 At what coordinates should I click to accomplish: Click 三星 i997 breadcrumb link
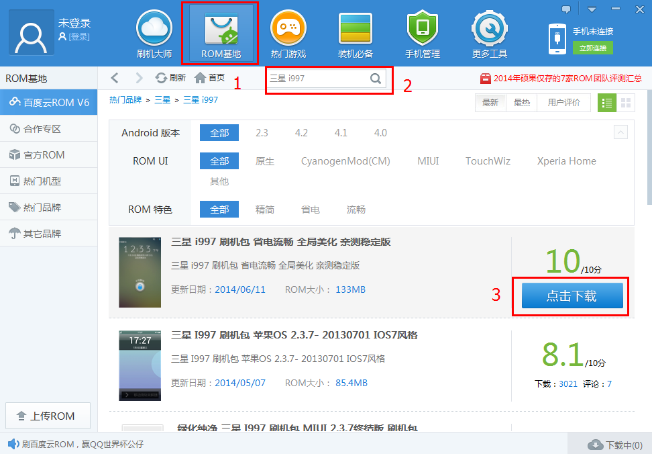point(201,100)
